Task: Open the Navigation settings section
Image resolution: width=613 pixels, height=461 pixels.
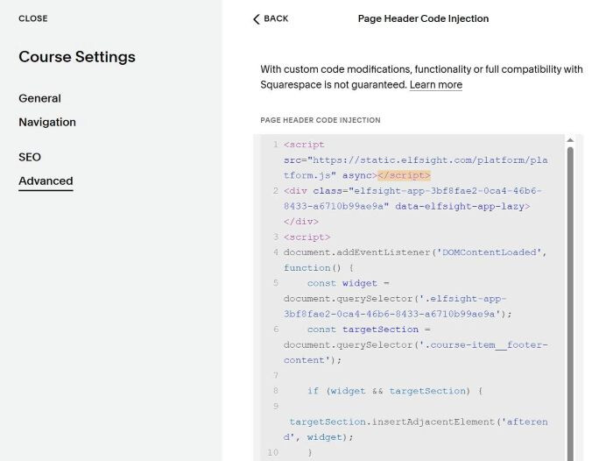Action: point(47,122)
